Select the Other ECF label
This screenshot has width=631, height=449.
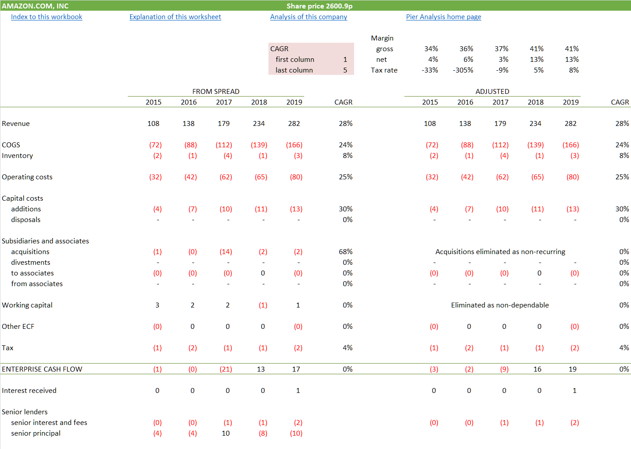18,327
